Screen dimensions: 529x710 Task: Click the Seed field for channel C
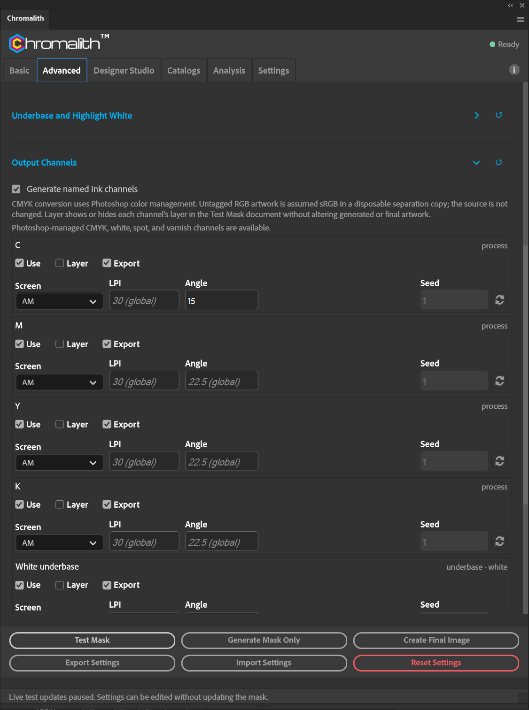click(x=454, y=300)
